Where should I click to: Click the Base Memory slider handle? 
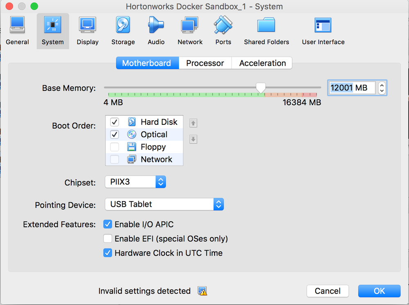pos(260,88)
